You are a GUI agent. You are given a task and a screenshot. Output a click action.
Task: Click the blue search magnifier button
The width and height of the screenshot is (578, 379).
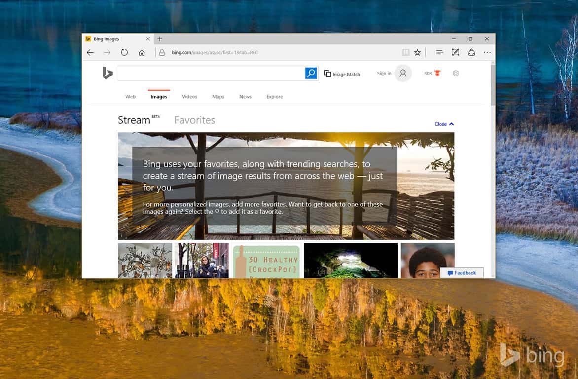point(311,74)
